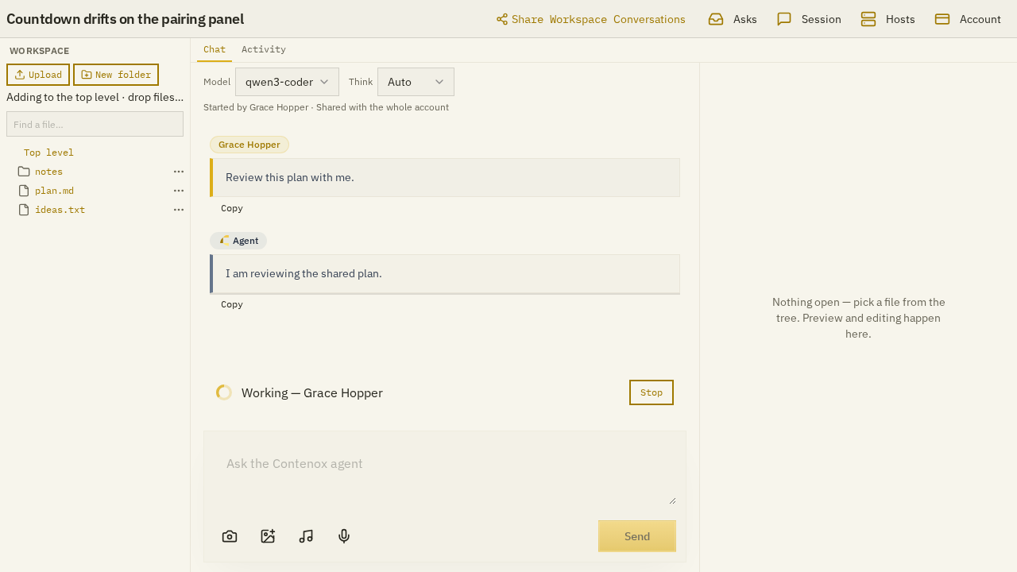The image size is (1017, 572).
Task: Click the share icon beside Share Workspace Conversations
Action: pos(502,19)
